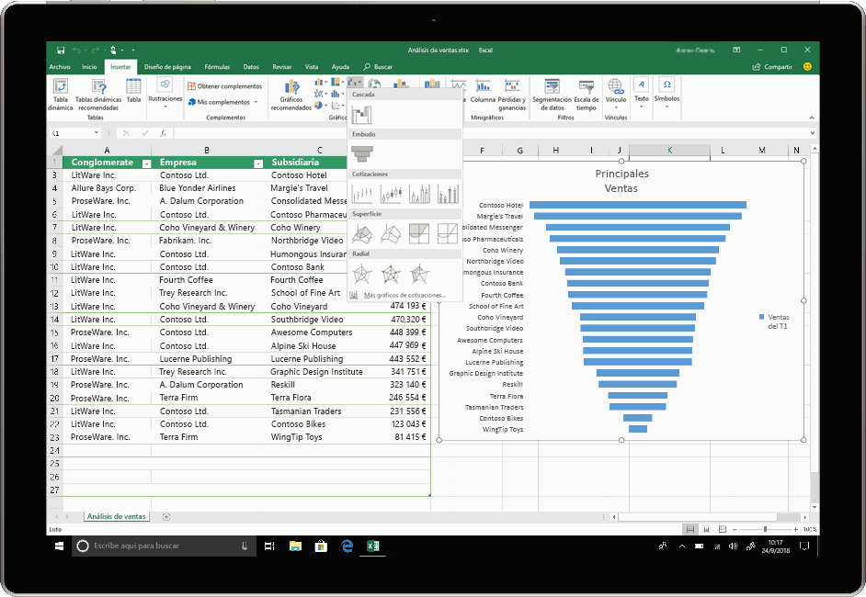Open the Conglomerate column filter dropdown
The image size is (866, 597).
[x=146, y=163]
